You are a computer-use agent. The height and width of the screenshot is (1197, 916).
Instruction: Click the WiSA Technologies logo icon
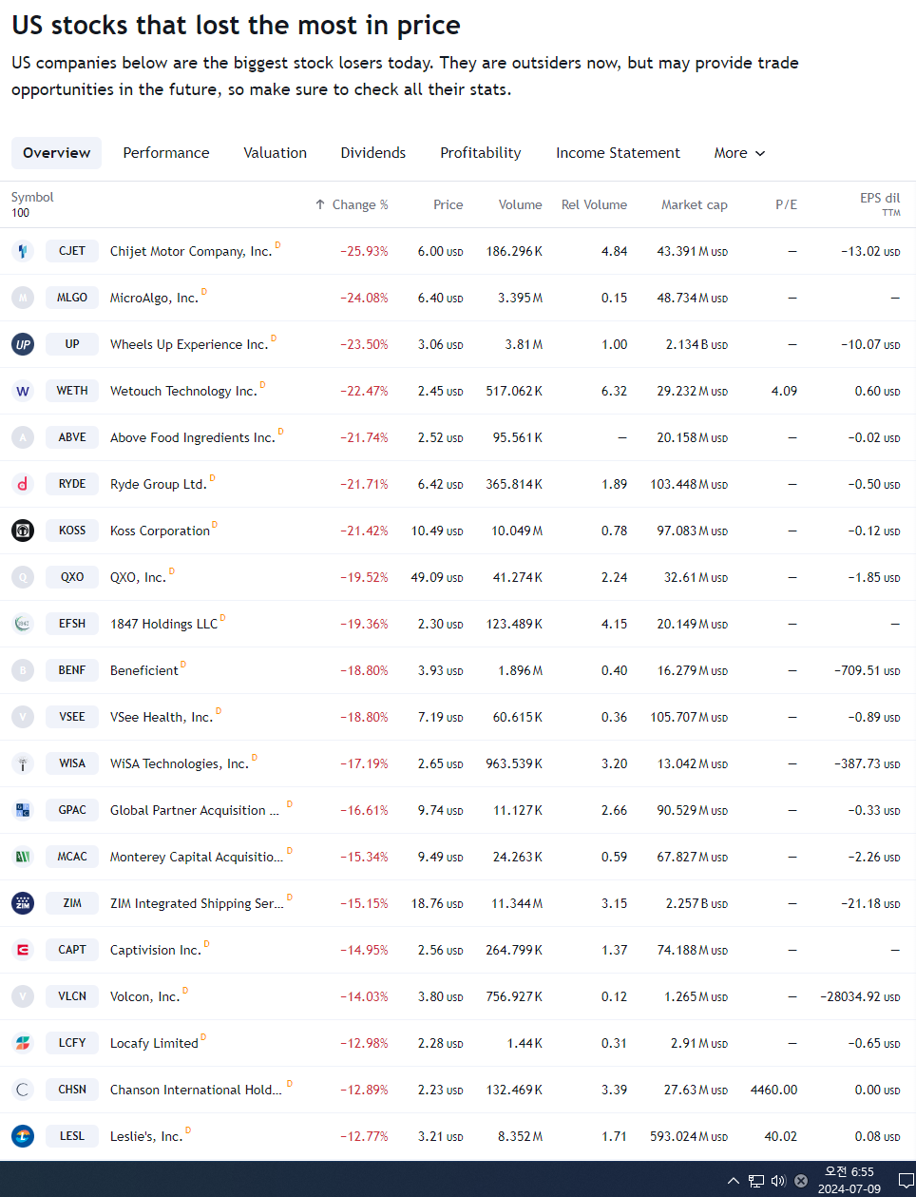23,763
